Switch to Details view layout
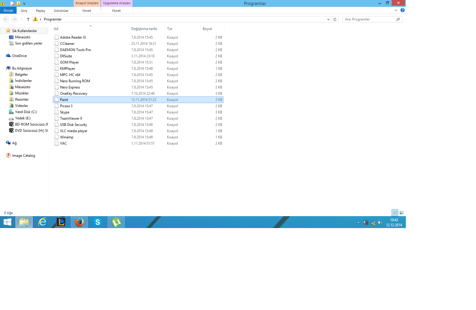 pyautogui.click(x=395, y=213)
